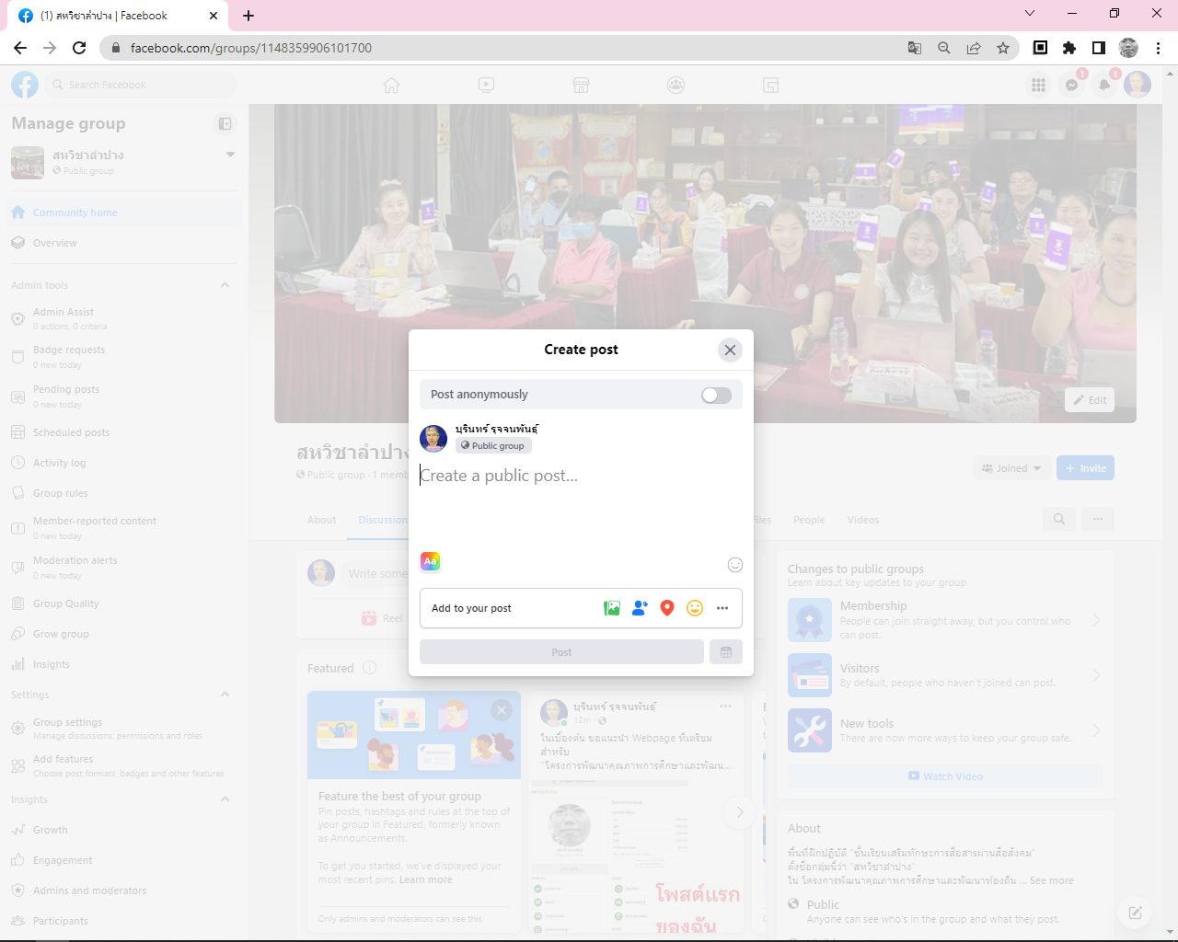Open Overview in sidebar
The image size is (1178, 942).
point(124,243)
